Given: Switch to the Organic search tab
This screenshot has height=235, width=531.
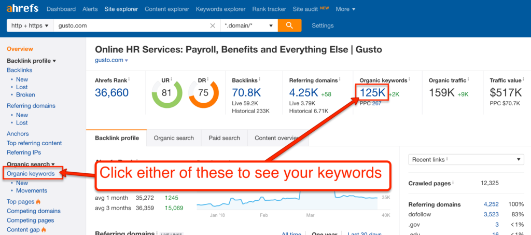Looking at the screenshot, I should point(174,138).
